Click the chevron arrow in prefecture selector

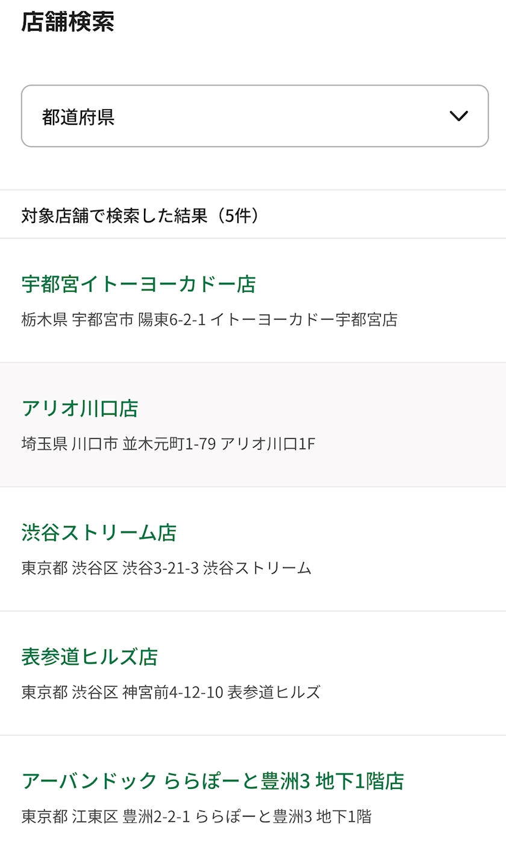458,116
